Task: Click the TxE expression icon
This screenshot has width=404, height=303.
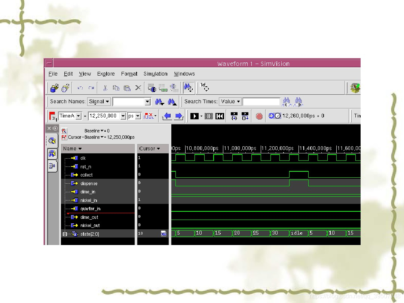Action: 205,87
